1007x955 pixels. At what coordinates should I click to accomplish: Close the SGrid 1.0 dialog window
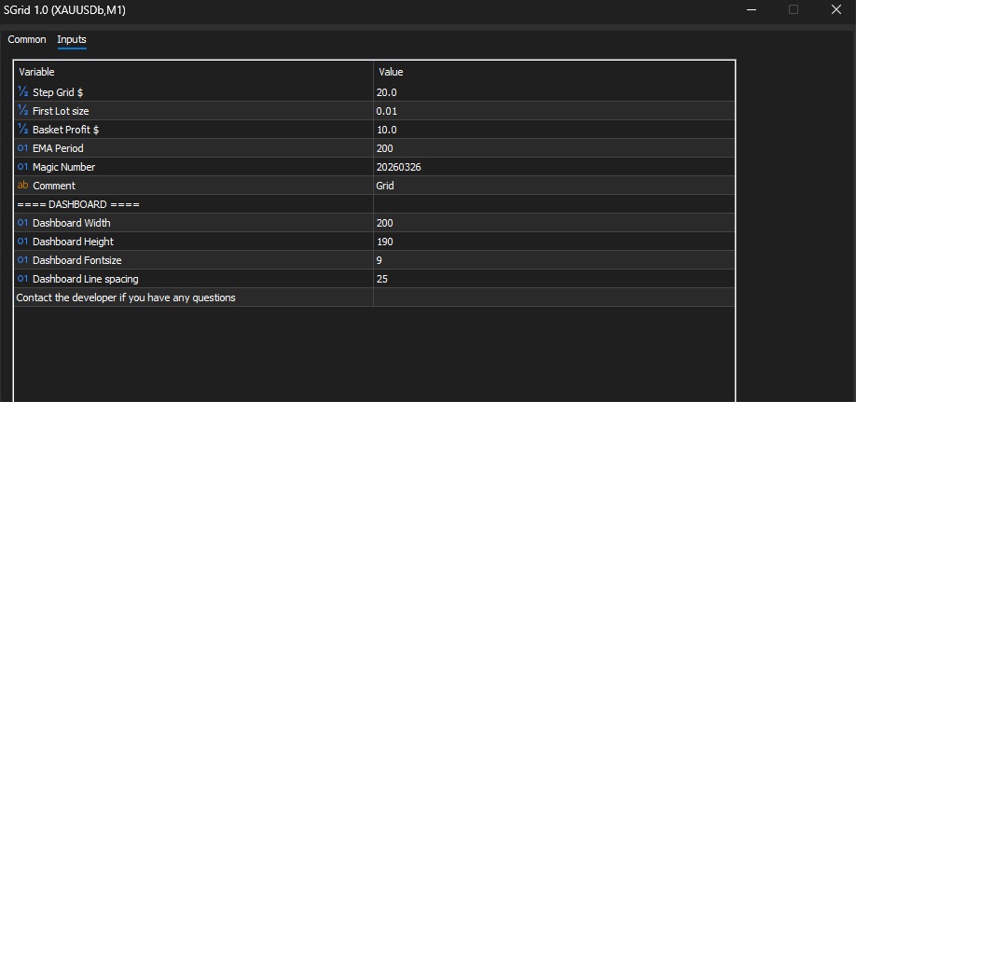pyautogui.click(x=835, y=9)
